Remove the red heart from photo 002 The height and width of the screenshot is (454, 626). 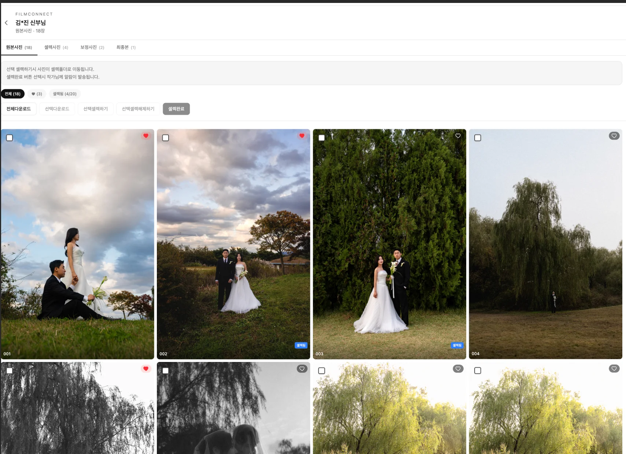point(302,136)
